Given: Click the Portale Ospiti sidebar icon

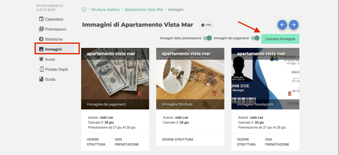Looking at the screenshot, I should tap(41, 69).
